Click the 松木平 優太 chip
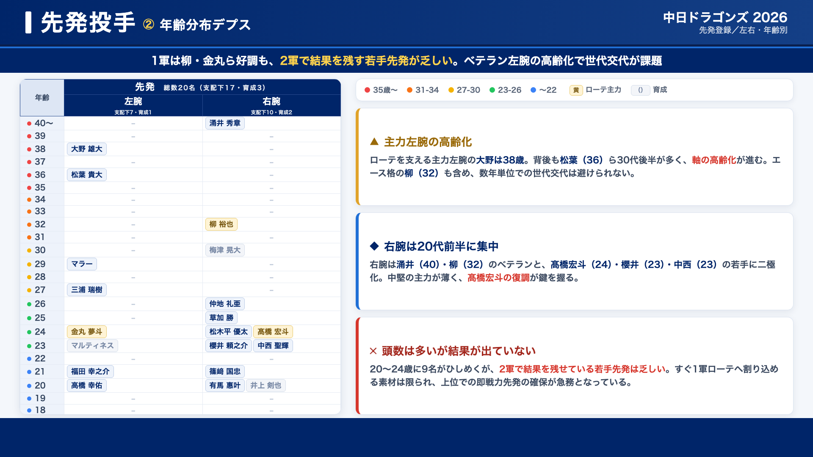Viewport: 813px width, 457px height. (229, 332)
